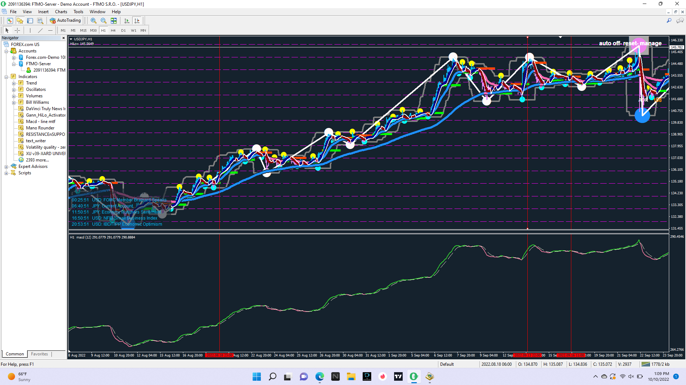686x385 pixels.
Task: Click the Zoom In chart icon
Action: (93, 21)
